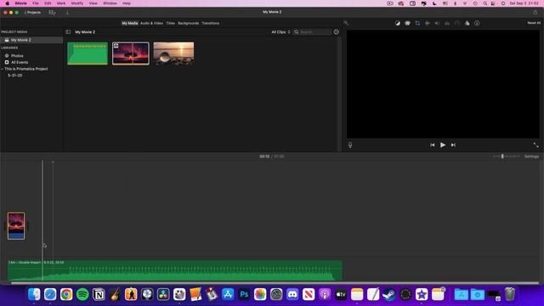544x306 pixels.
Task: Click the media browser layout toggle icon
Action: pos(53,13)
